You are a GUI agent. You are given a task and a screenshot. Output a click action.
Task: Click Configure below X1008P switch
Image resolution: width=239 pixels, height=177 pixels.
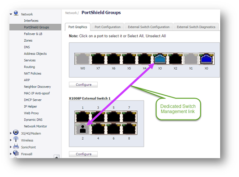tap(83, 154)
